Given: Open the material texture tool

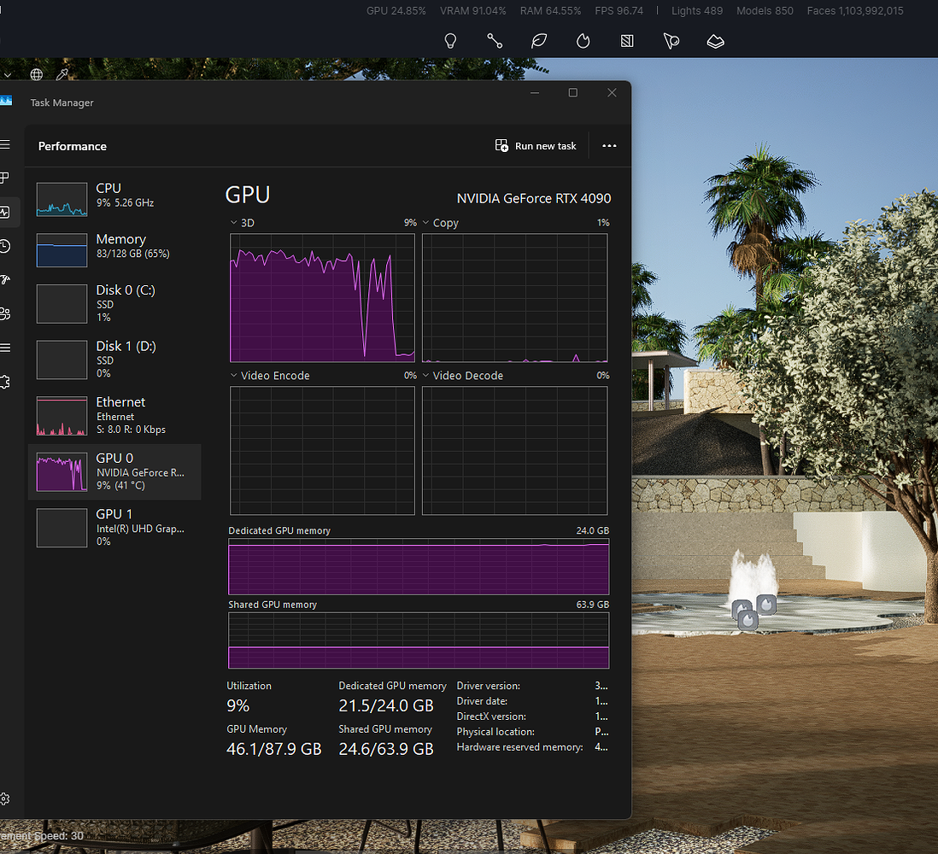Looking at the screenshot, I should tap(627, 41).
